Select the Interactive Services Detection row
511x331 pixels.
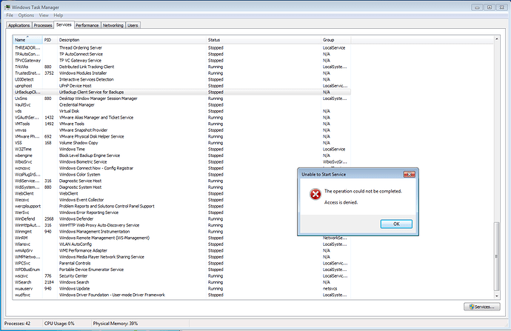click(x=182, y=79)
